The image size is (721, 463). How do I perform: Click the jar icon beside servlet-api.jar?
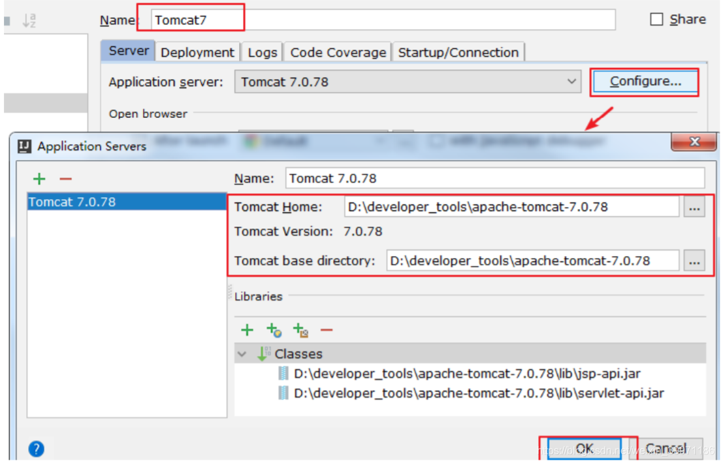[x=283, y=393]
